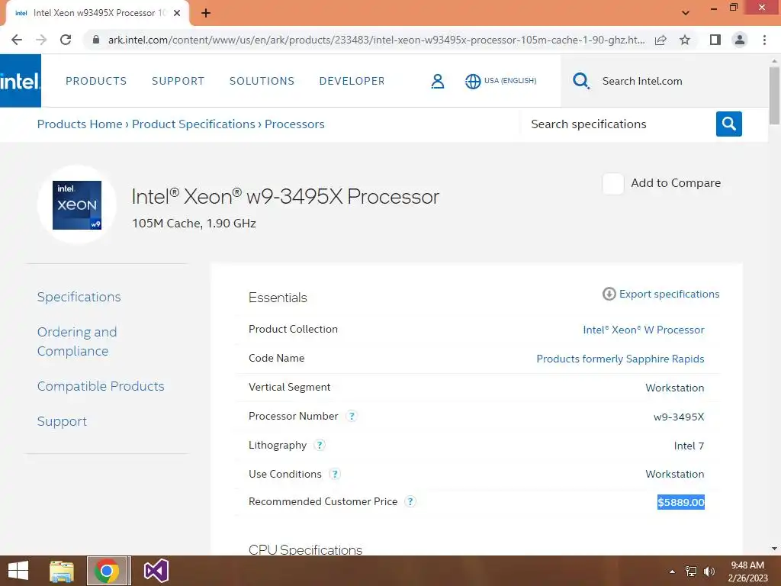Reload the current page
This screenshot has height=586, width=781.
pos(66,40)
